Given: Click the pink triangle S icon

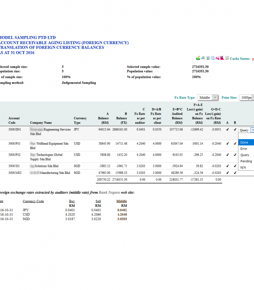Looking at the screenshot, I should coord(222,58).
